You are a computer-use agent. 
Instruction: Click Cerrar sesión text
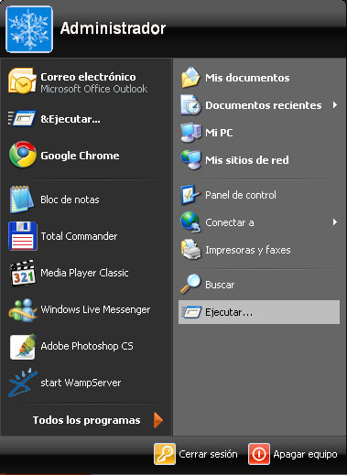click(x=208, y=454)
